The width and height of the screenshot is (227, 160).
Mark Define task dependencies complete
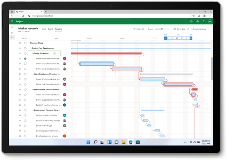pos(25,85)
